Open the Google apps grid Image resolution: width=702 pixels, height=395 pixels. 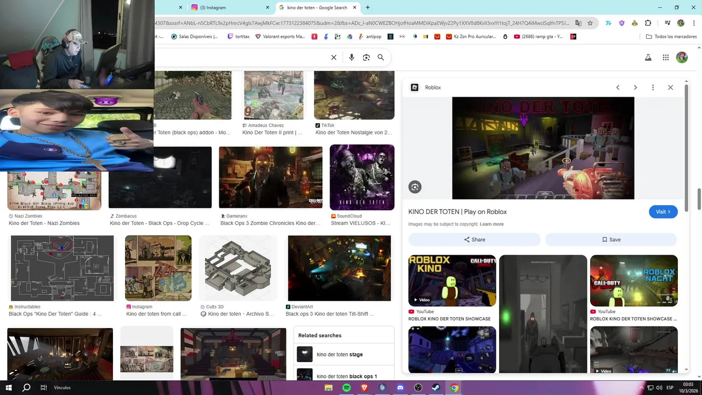pos(666,58)
